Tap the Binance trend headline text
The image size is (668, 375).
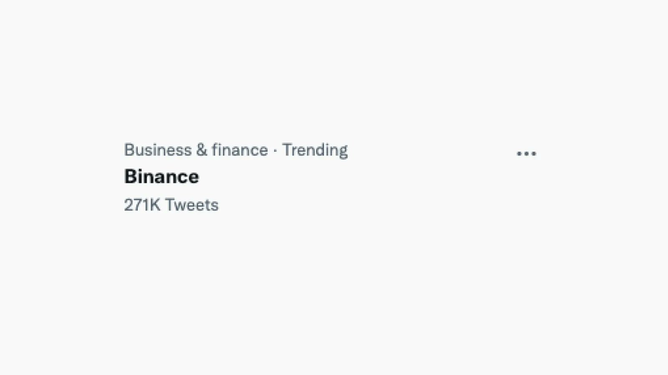[x=162, y=177]
